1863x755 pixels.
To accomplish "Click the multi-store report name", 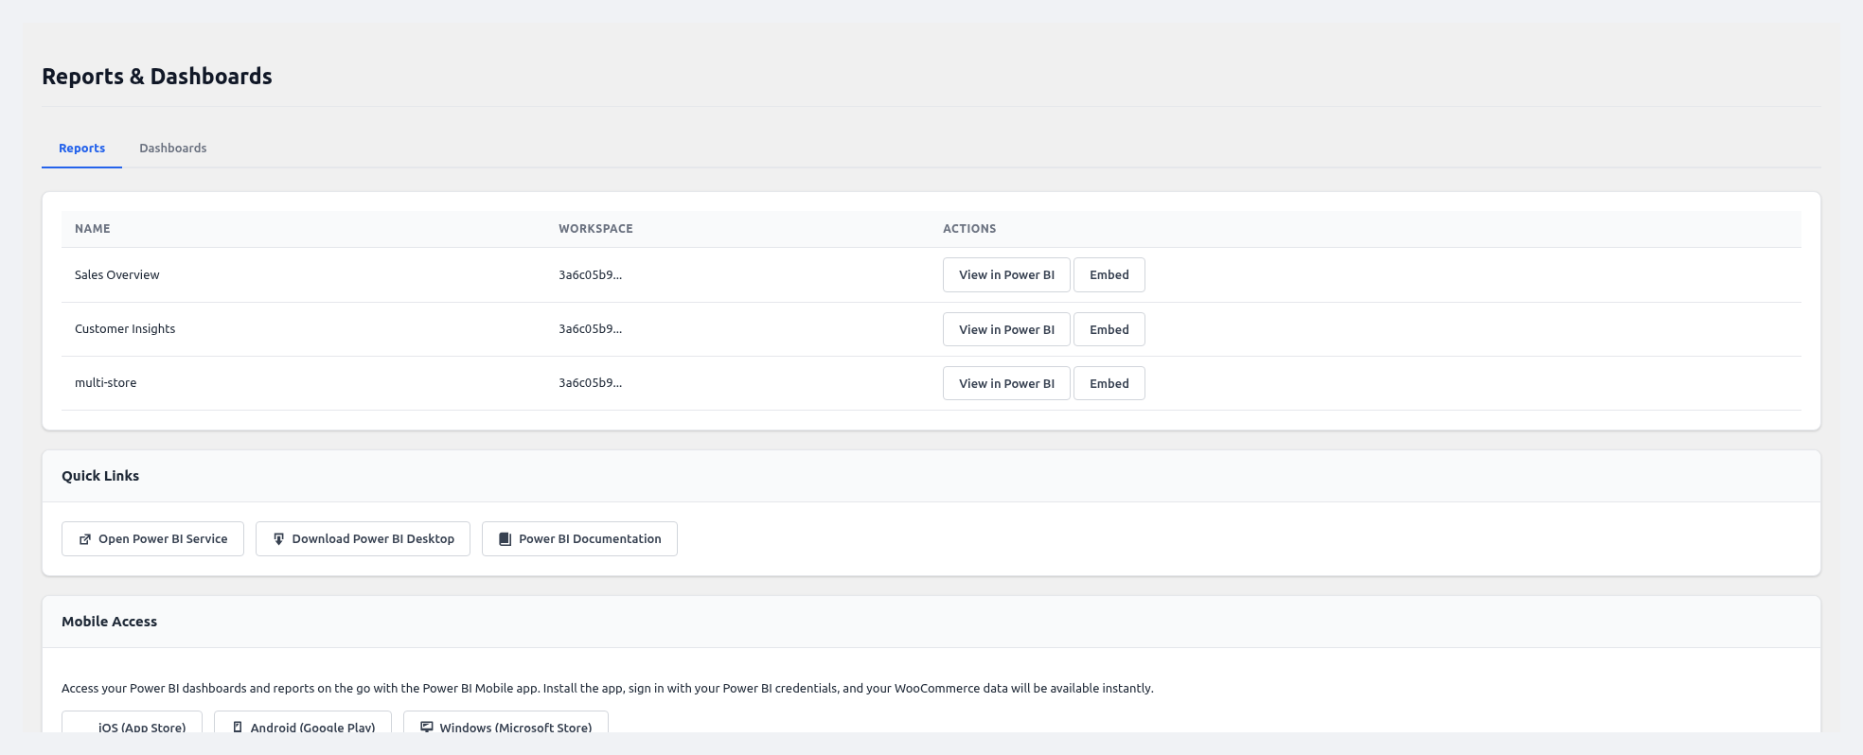I will [x=106, y=383].
